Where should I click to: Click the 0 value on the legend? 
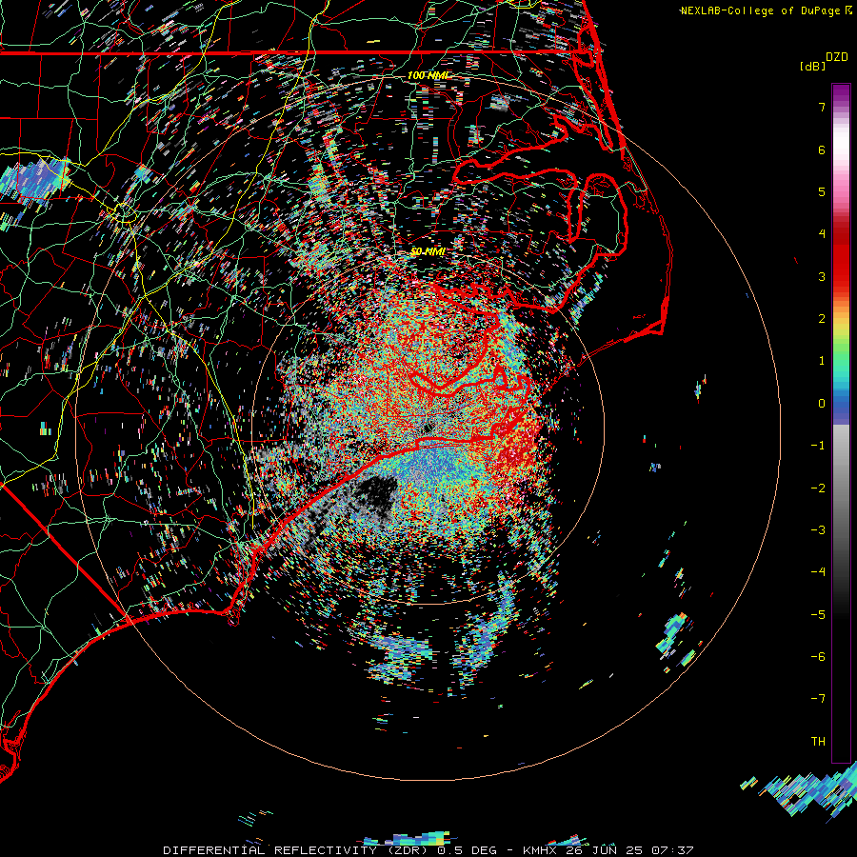tap(822, 404)
